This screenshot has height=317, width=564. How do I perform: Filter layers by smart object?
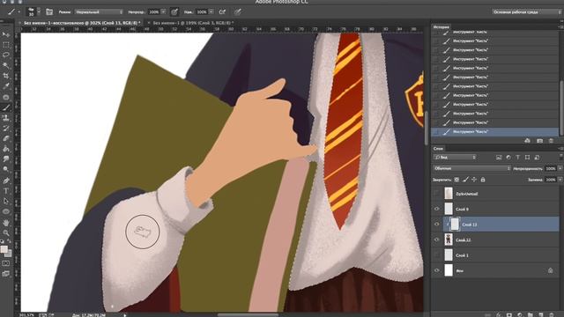[537, 158]
